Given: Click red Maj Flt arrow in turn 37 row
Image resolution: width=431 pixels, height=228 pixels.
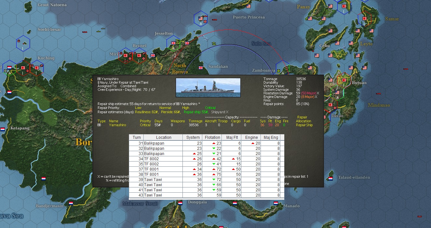Looking at the screenshot, I should pos(233,169).
